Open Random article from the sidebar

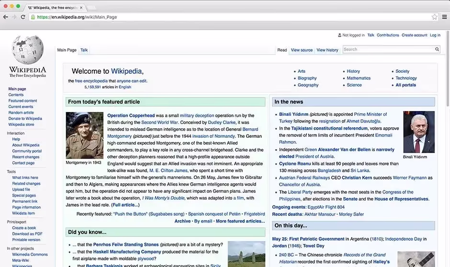tap(21, 112)
